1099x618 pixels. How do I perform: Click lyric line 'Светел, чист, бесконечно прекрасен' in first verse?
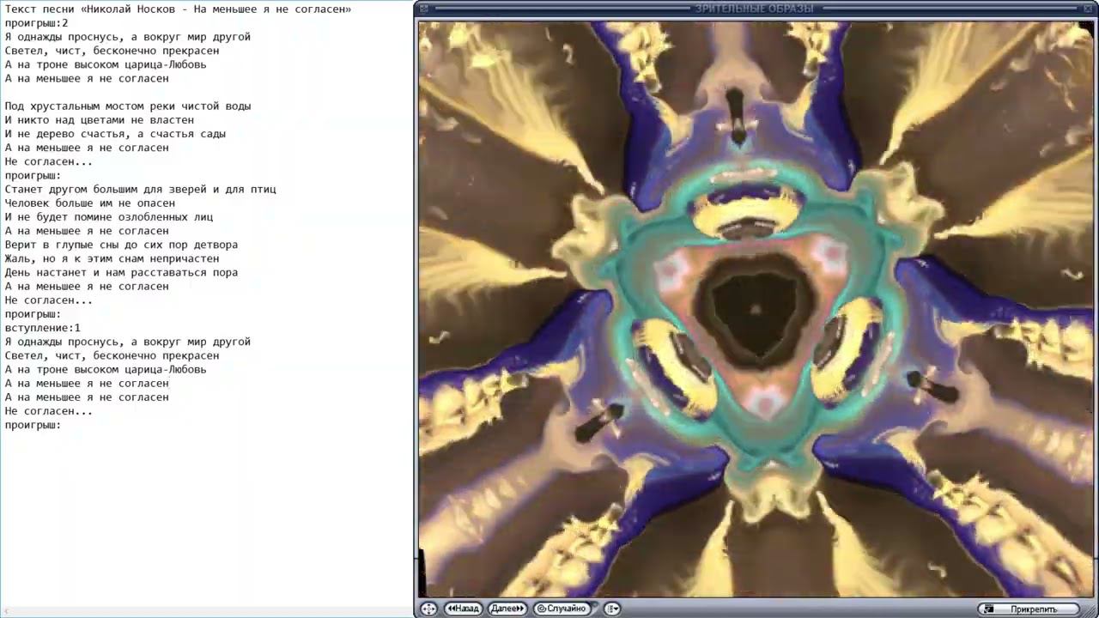click(112, 51)
